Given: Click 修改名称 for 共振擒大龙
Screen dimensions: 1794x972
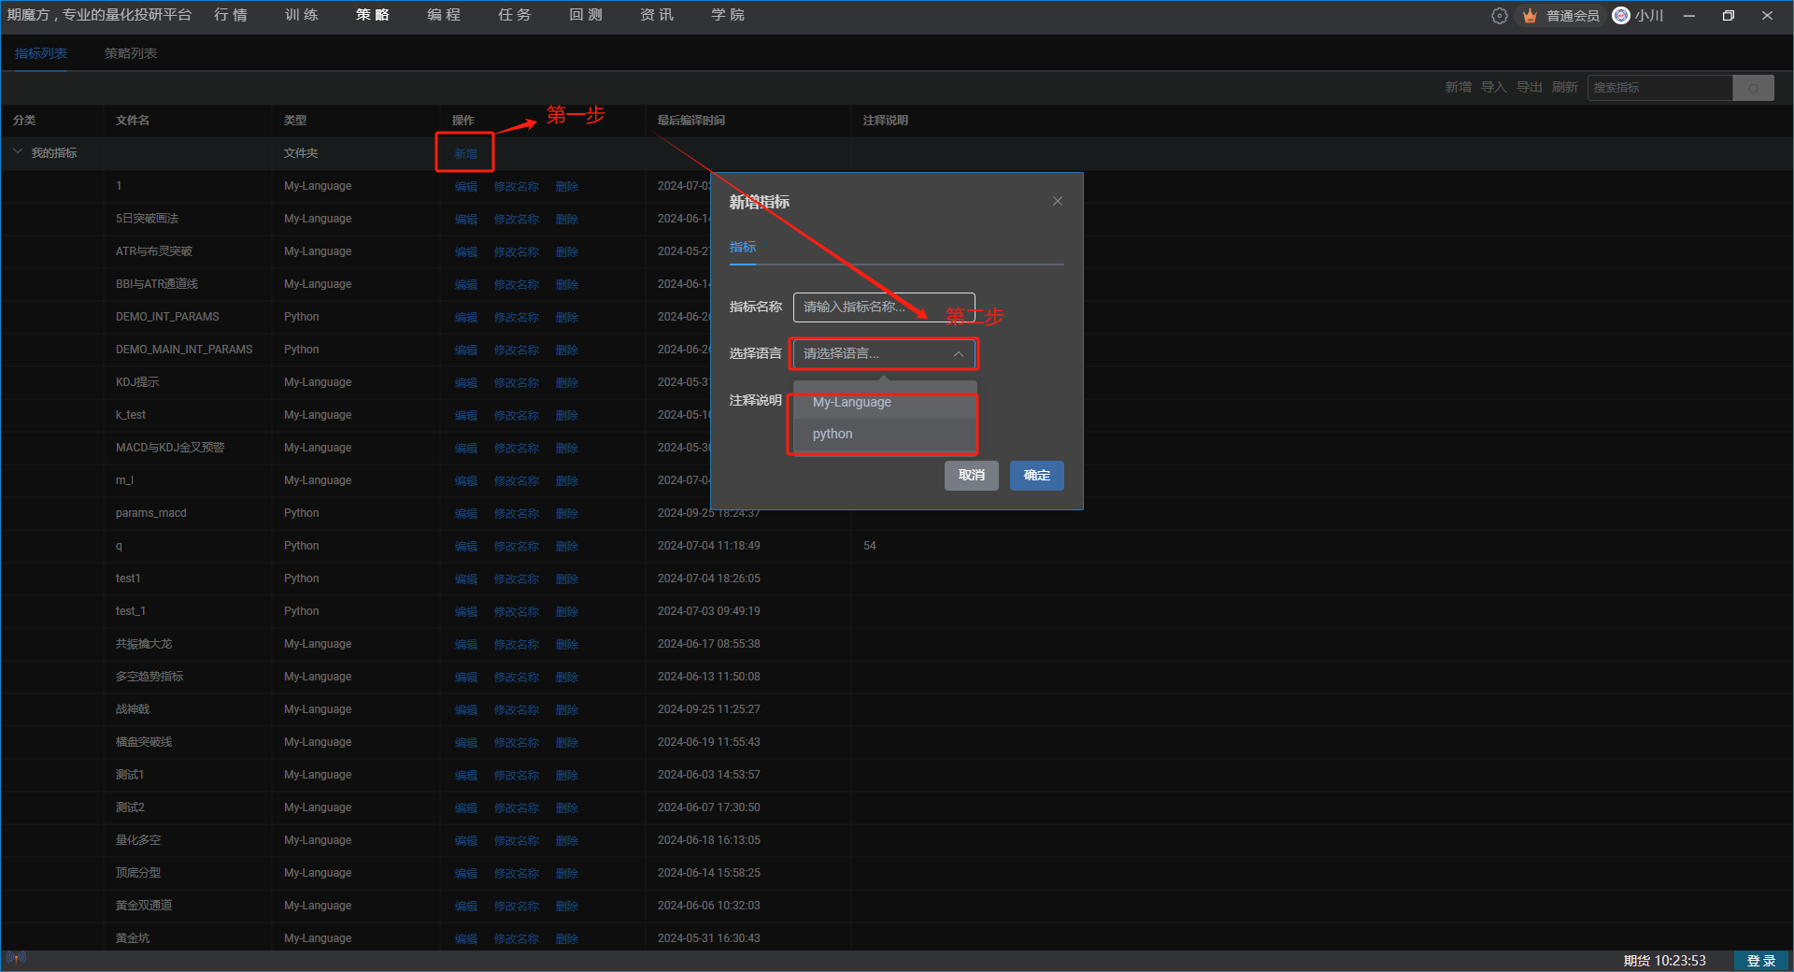Looking at the screenshot, I should tap(516, 645).
